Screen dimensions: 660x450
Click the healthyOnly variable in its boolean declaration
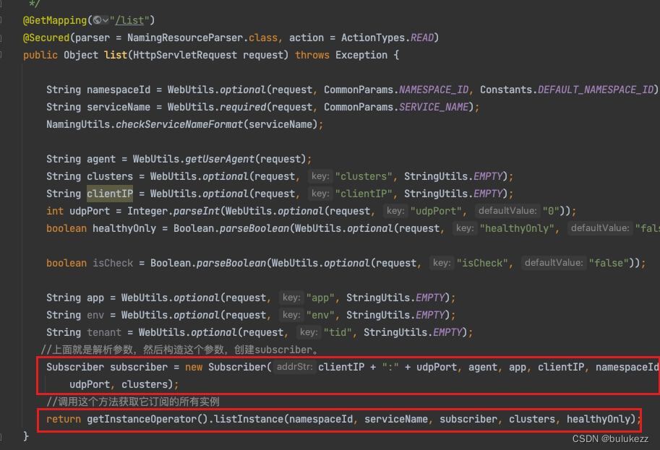point(124,228)
